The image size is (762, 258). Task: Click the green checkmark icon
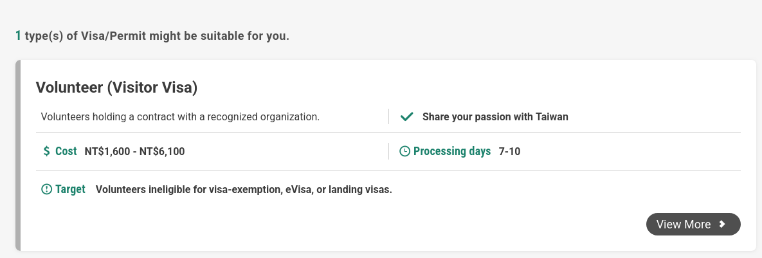[x=406, y=117]
